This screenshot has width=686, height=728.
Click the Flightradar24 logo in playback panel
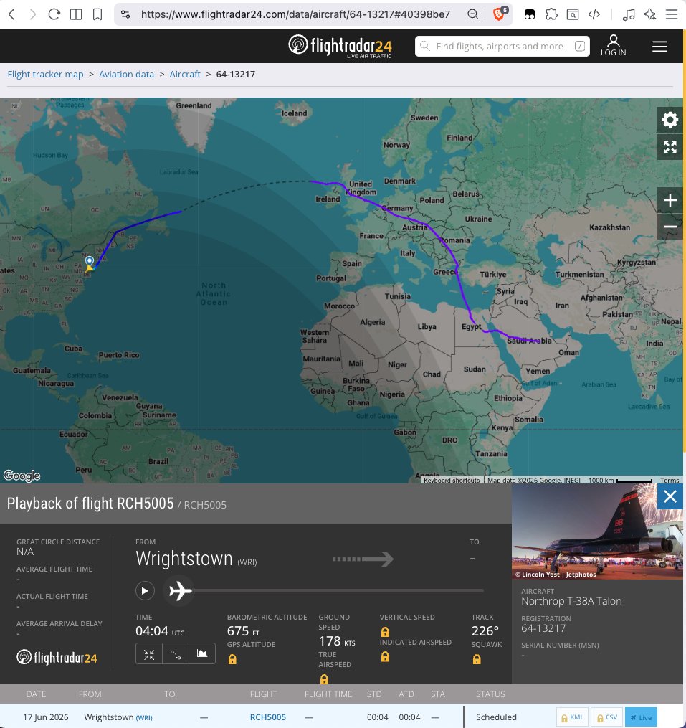[x=57, y=657]
